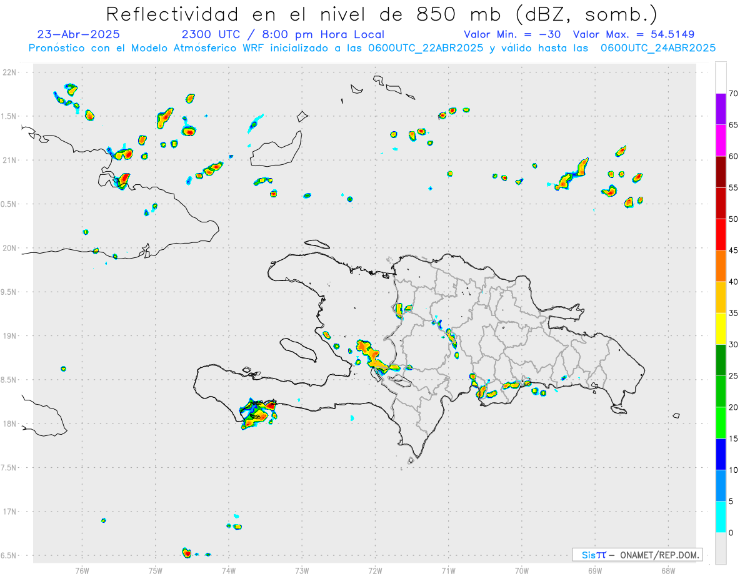Screen dimensions: 750x579
Task: Click the '70' value on the color scale
Action: [734, 94]
